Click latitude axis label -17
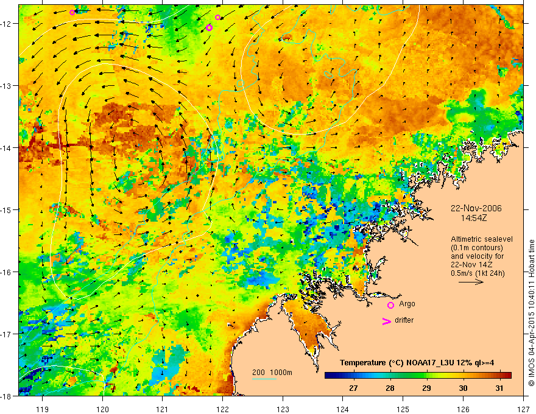 pyautogui.click(x=7, y=334)
